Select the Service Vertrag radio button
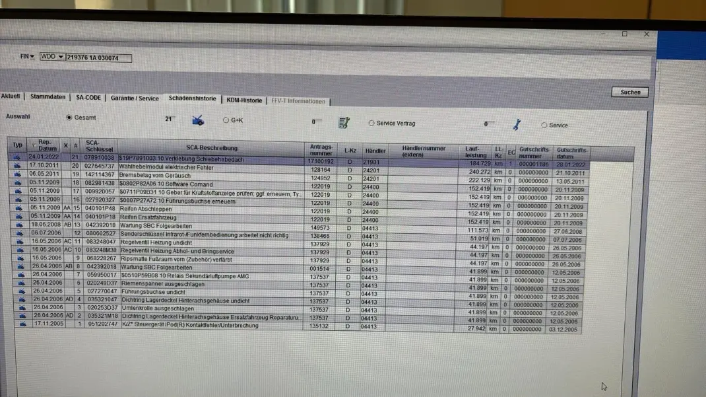This screenshot has width=706, height=397. tap(371, 123)
